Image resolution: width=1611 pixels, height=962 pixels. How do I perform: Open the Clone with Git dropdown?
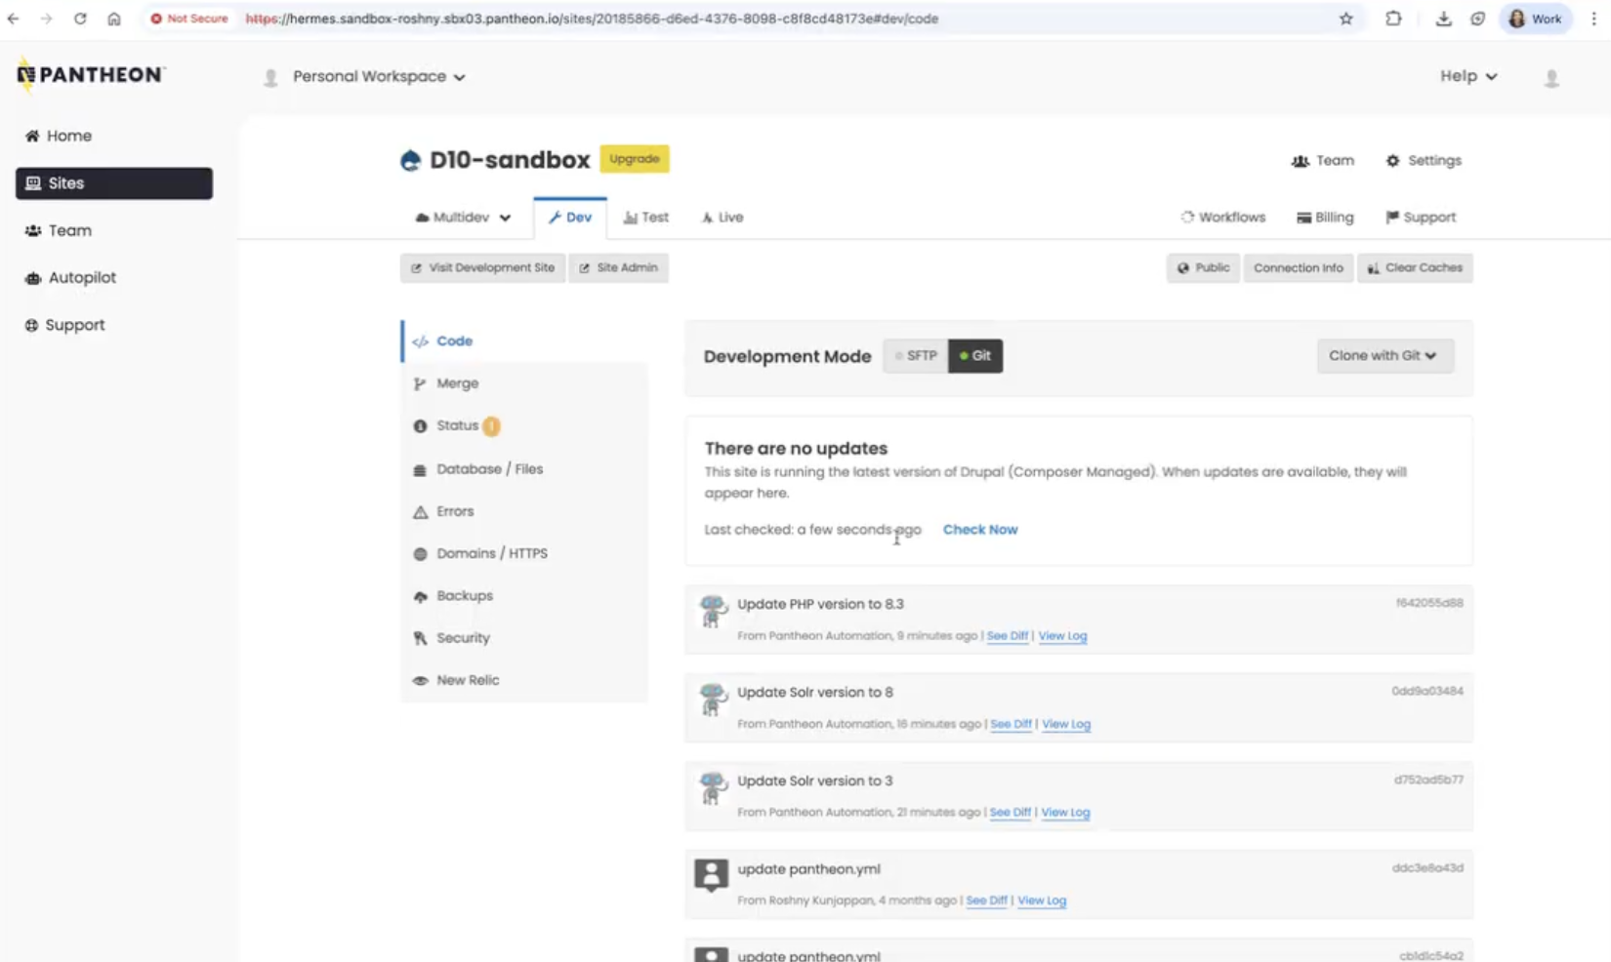[x=1384, y=356]
